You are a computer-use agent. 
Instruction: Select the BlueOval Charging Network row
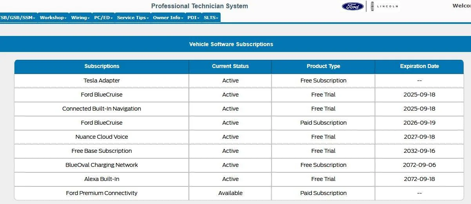(102, 165)
